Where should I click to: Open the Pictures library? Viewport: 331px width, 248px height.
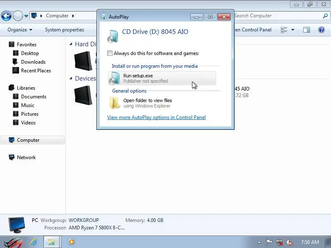pyautogui.click(x=30, y=114)
